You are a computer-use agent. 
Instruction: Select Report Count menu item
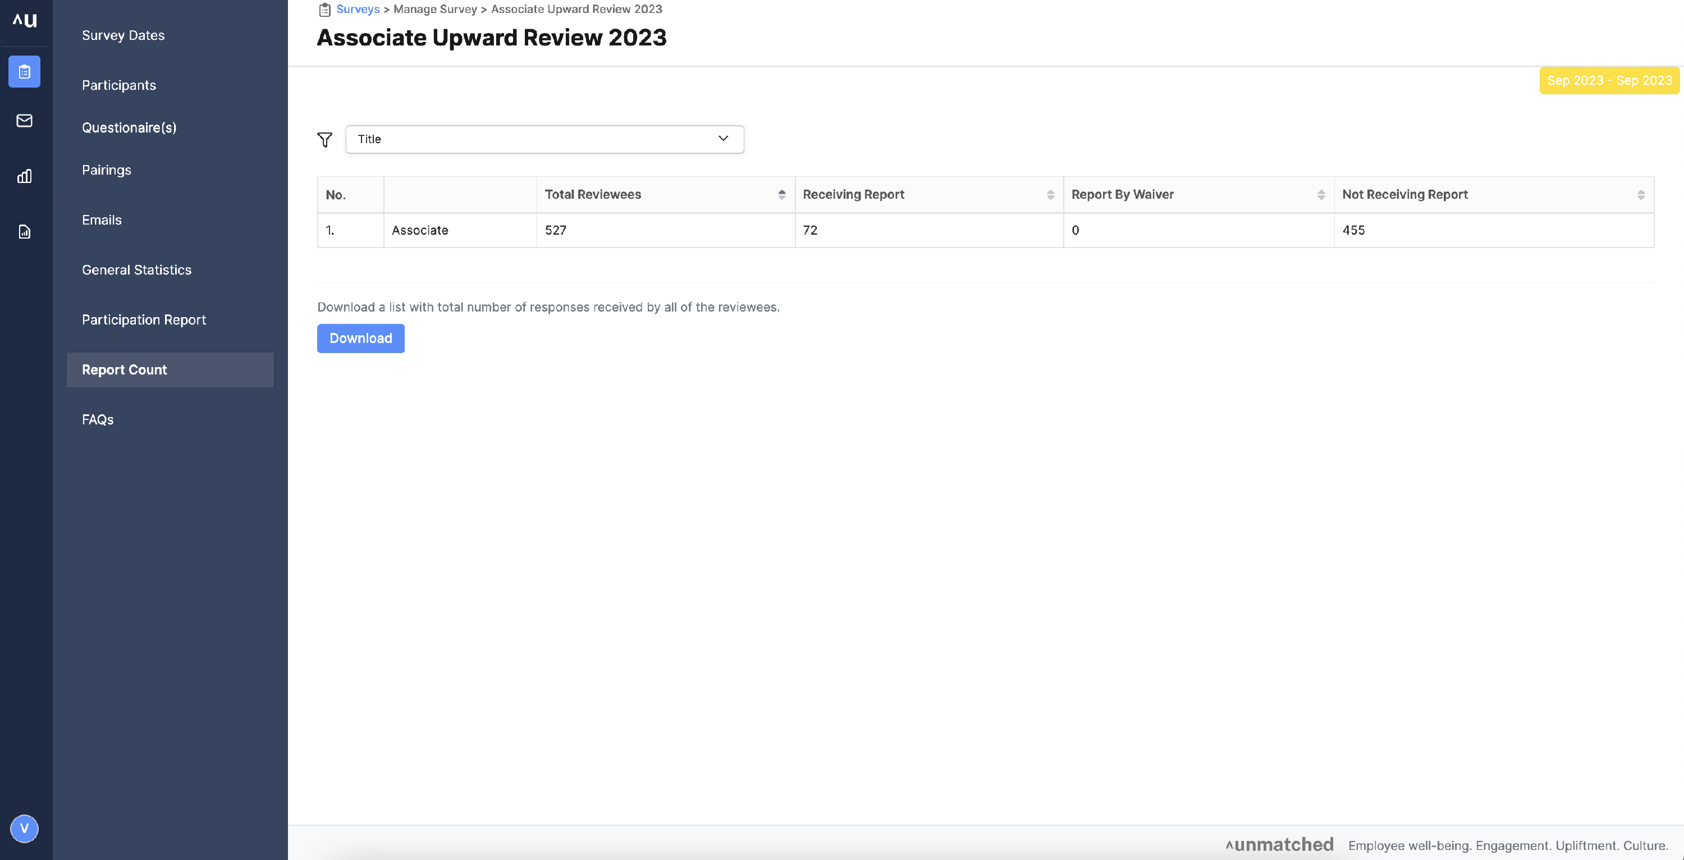click(x=170, y=369)
